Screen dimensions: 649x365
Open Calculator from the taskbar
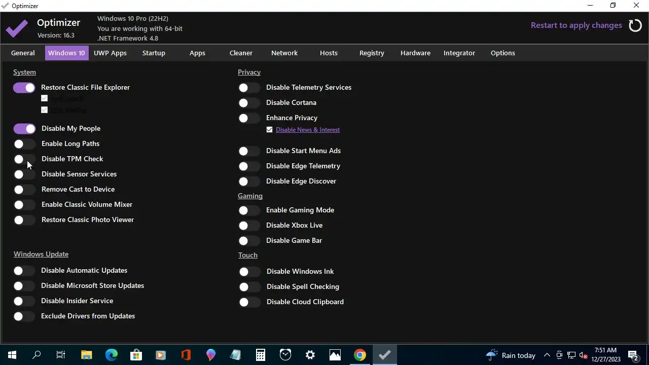click(261, 355)
